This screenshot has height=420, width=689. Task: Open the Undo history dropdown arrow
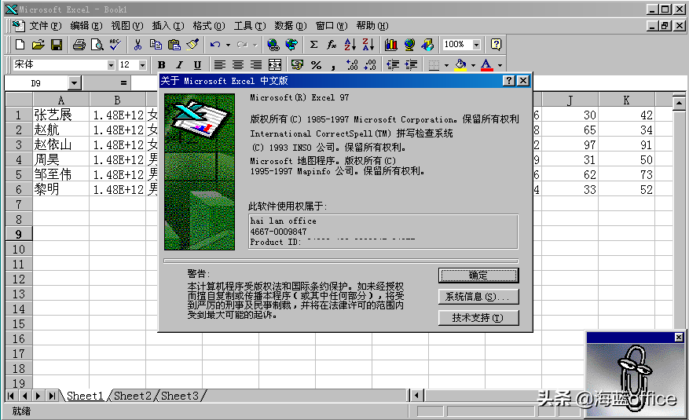pos(228,44)
